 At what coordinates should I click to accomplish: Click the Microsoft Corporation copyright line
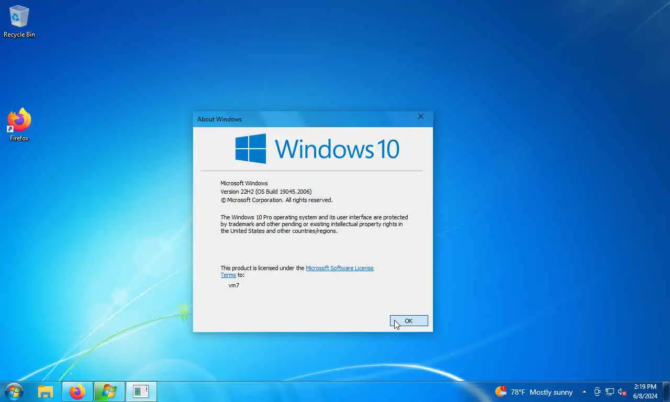(276, 200)
